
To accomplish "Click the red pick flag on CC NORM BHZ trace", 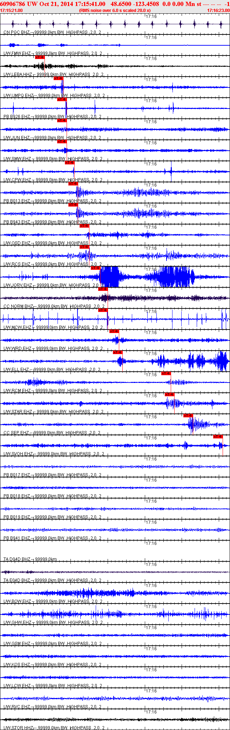I will (103, 289).
